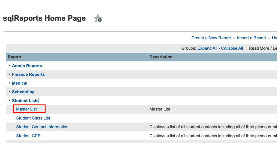Collapse All report groups
The image size is (277, 143).
point(232,48)
